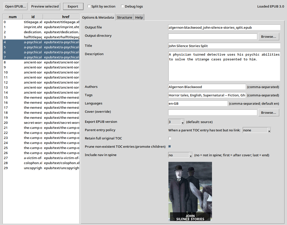The image size is (287, 225).
Task: Uncheck Prune non-existent TOC entries checkbox
Action: point(170,147)
